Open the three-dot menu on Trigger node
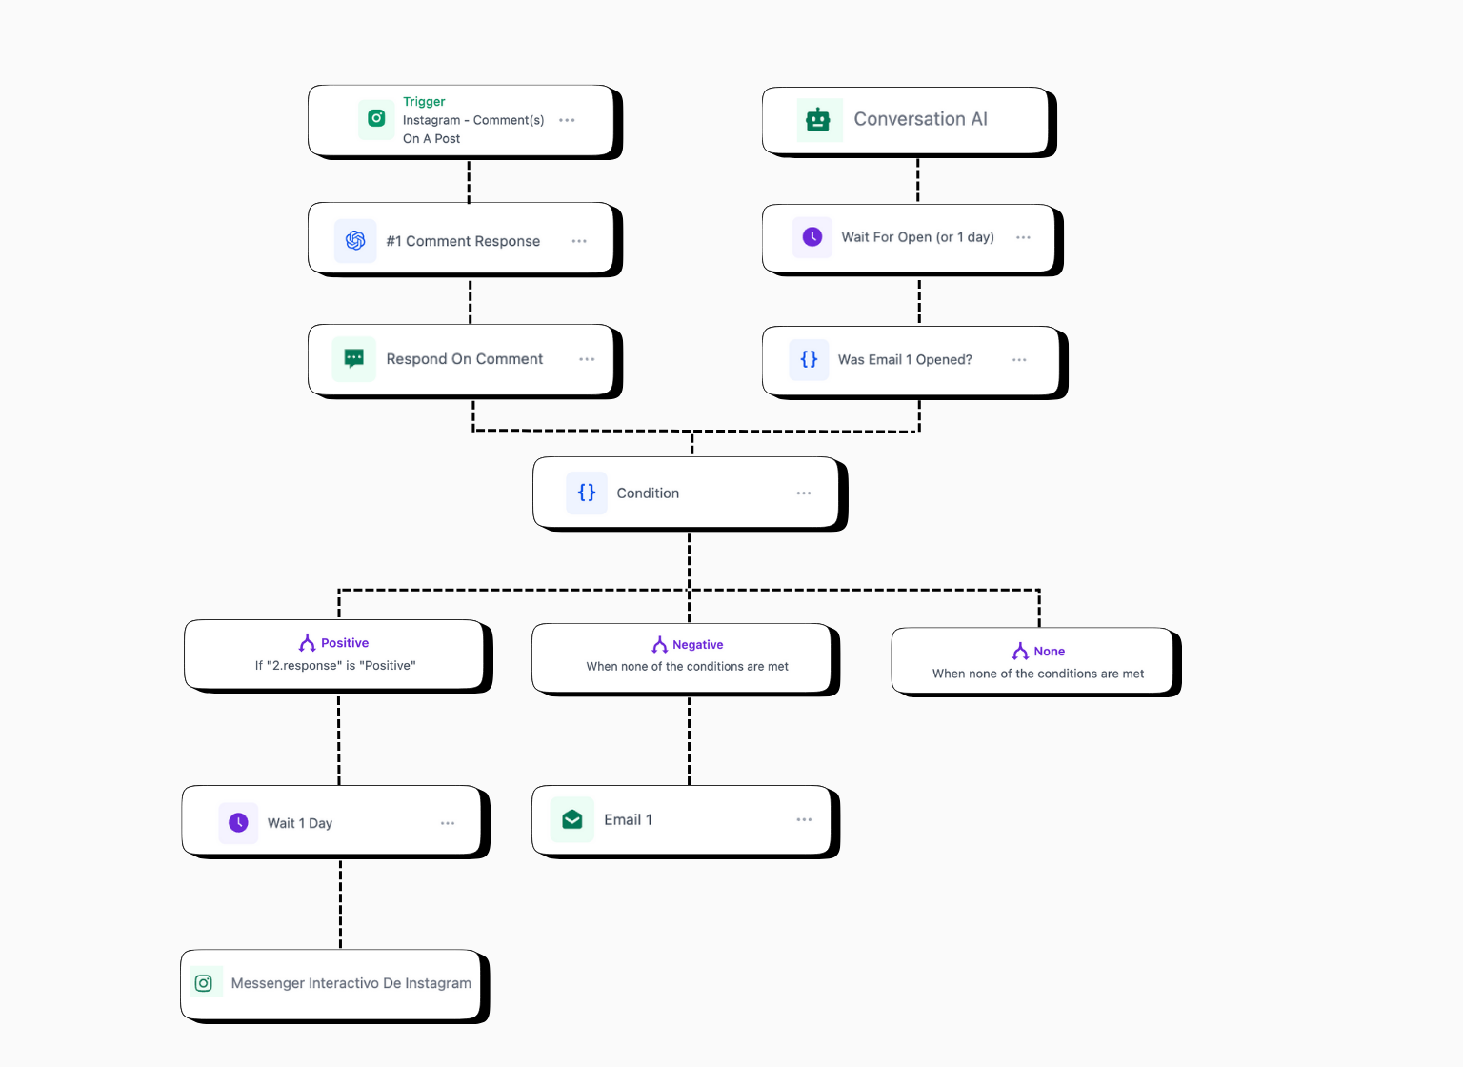The image size is (1463, 1067). [567, 120]
